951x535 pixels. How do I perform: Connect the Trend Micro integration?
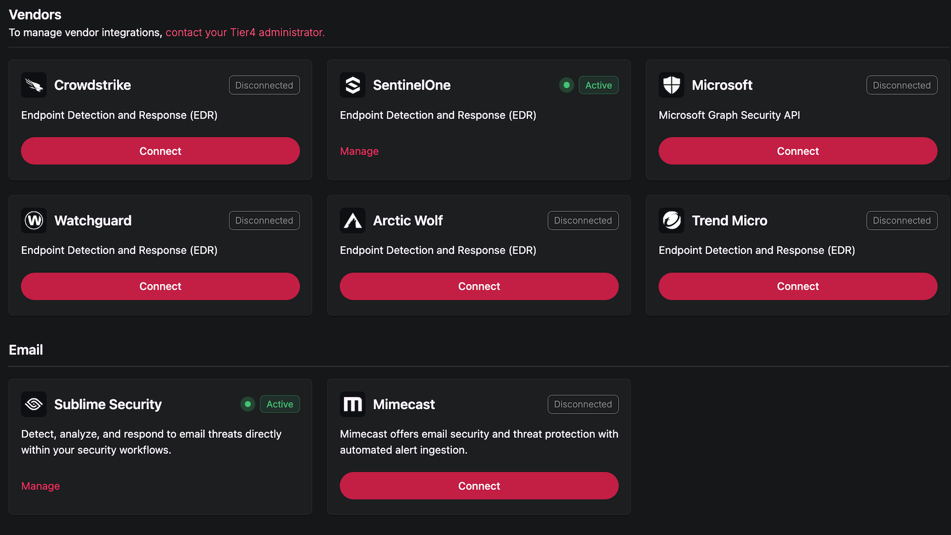point(798,286)
